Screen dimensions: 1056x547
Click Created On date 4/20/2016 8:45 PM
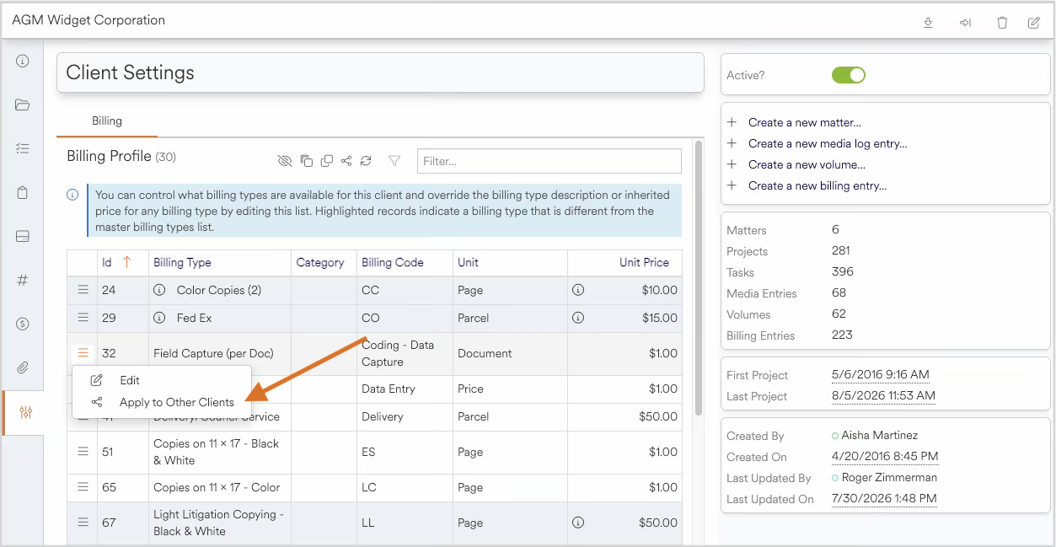click(x=884, y=457)
